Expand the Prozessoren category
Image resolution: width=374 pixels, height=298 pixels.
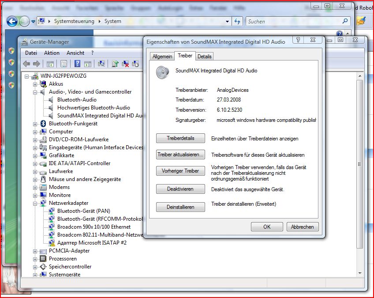pos(35,259)
